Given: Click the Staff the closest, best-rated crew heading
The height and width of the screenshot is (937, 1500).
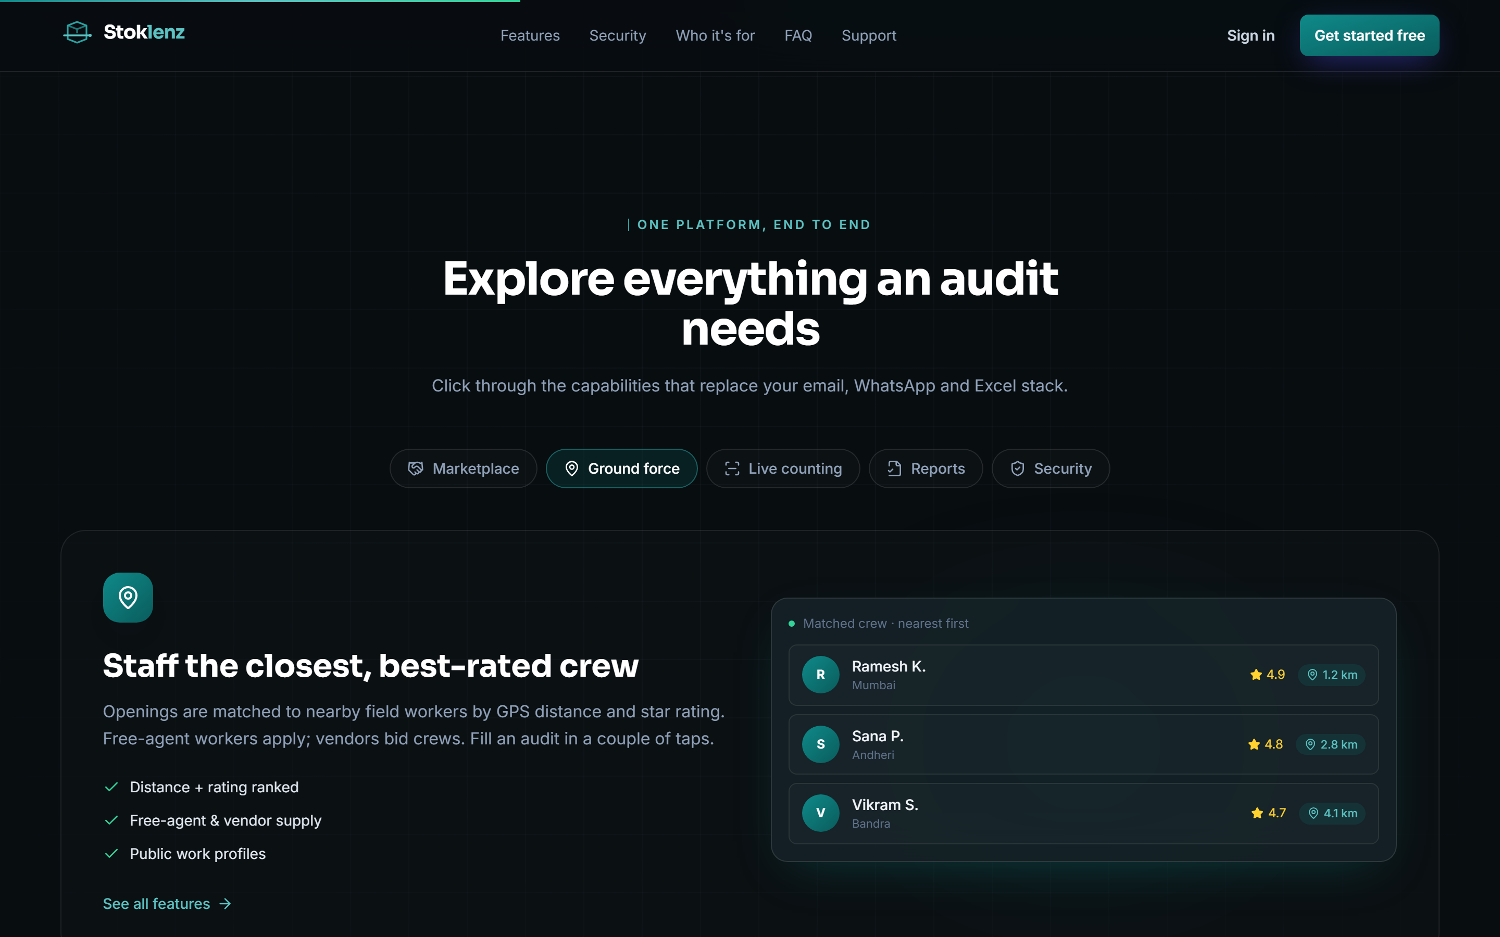Looking at the screenshot, I should [x=371, y=666].
